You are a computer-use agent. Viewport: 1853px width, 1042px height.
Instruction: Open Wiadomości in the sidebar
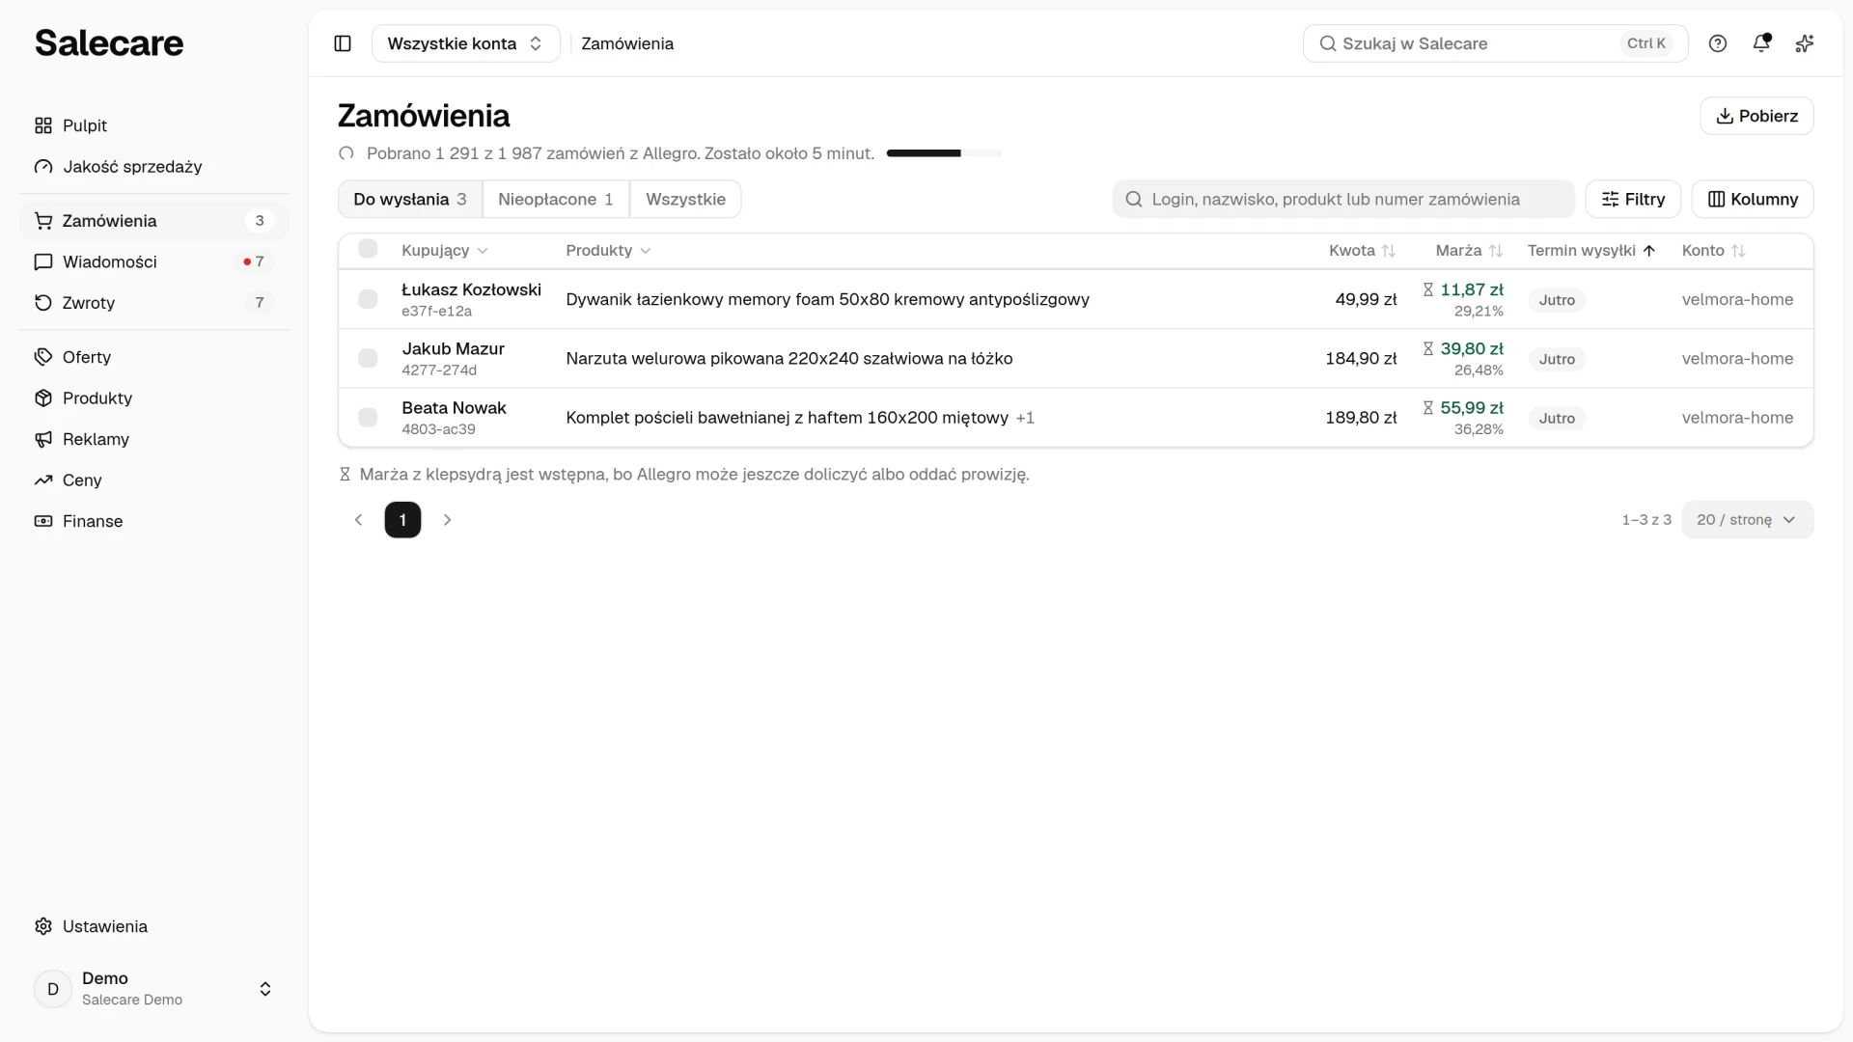click(154, 261)
